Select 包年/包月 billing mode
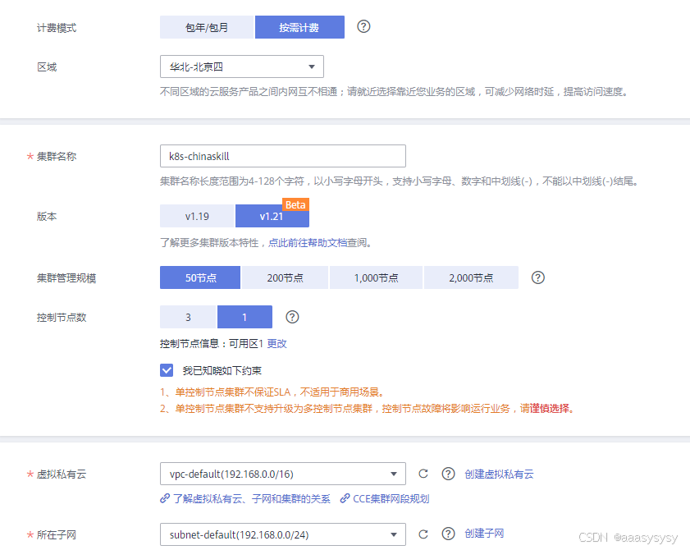The height and width of the screenshot is (550, 690). pos(207,27)
